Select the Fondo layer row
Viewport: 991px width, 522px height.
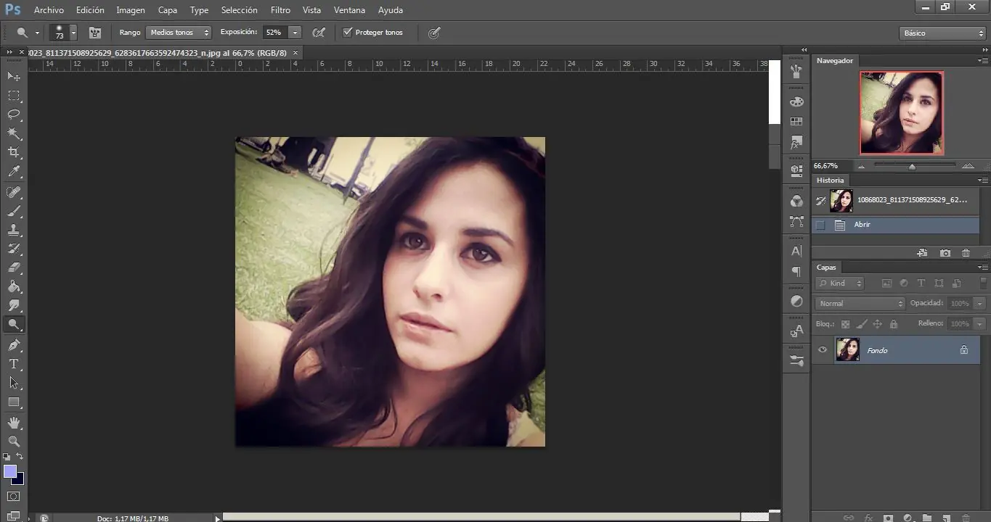[x=895, y=350]
